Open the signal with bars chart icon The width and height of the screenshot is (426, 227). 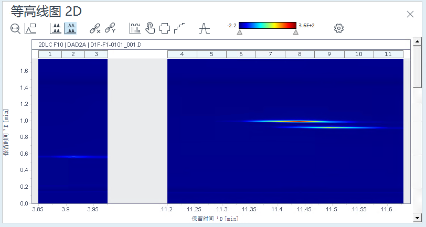click(x=135, y=28)
